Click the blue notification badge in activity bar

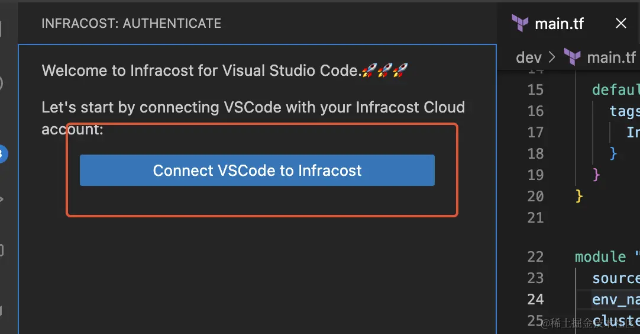(2, 154)
